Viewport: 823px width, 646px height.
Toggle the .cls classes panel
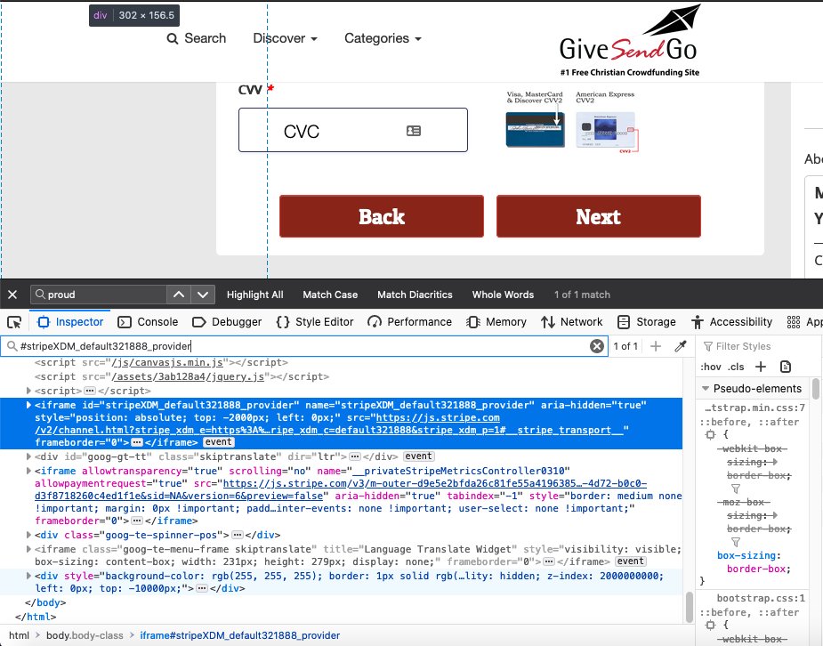[x=736, y=367]
